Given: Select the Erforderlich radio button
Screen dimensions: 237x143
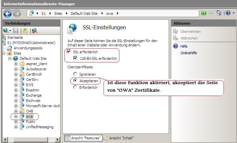Looking at the screenshot, I should pos(75,87).
